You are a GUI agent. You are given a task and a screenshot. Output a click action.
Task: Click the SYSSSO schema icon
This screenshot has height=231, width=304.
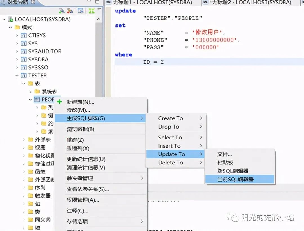point(24,67)
